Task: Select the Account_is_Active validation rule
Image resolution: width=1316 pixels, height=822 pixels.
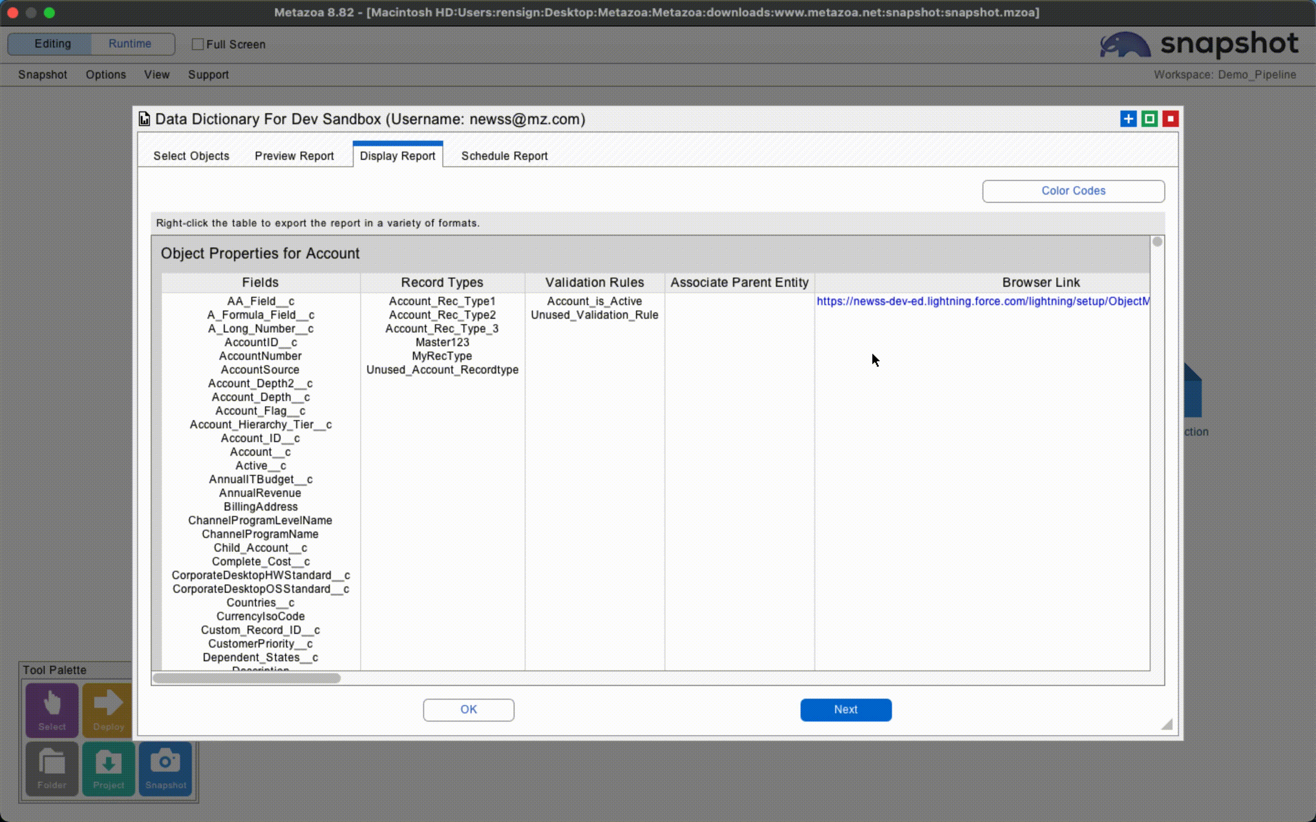Action: tap(594, 301)
